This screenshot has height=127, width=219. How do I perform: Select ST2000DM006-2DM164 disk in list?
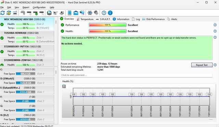tap(27, 62)
